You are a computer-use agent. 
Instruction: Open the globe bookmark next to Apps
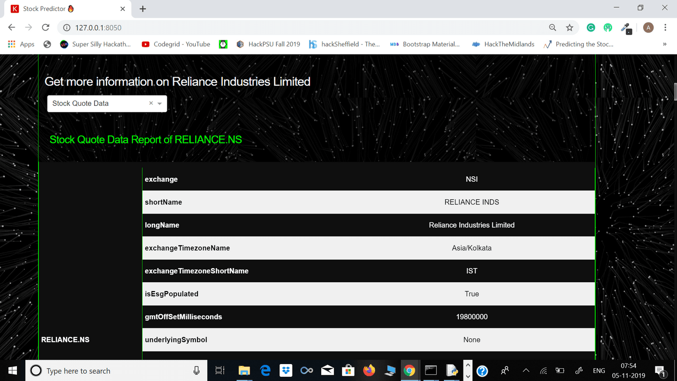[x=47, y=44]
